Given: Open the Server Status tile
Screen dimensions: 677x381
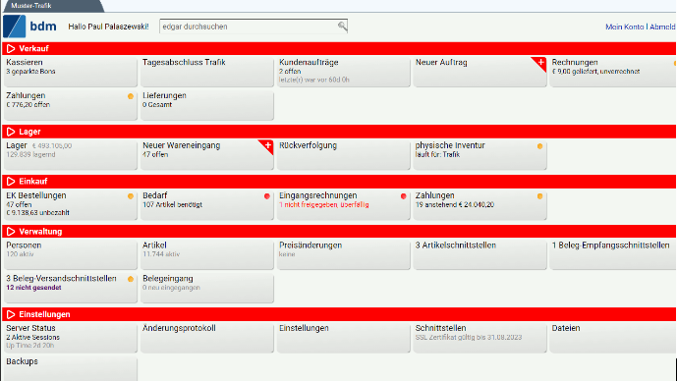Looking at the screenshot, I should pos(71,337).
